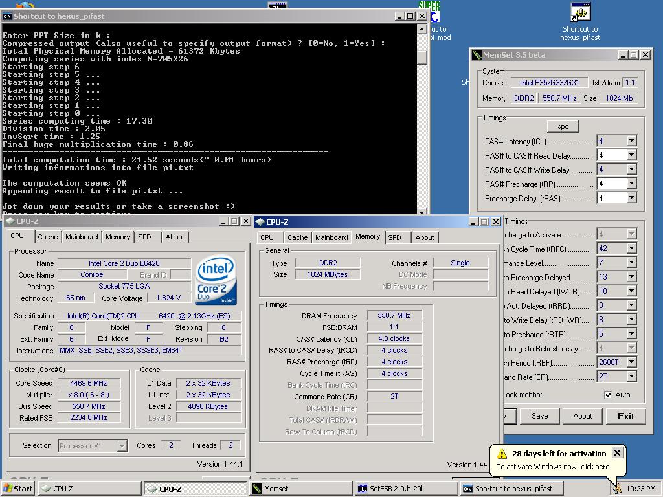Click the spd button in MemSet

point(563,126)
